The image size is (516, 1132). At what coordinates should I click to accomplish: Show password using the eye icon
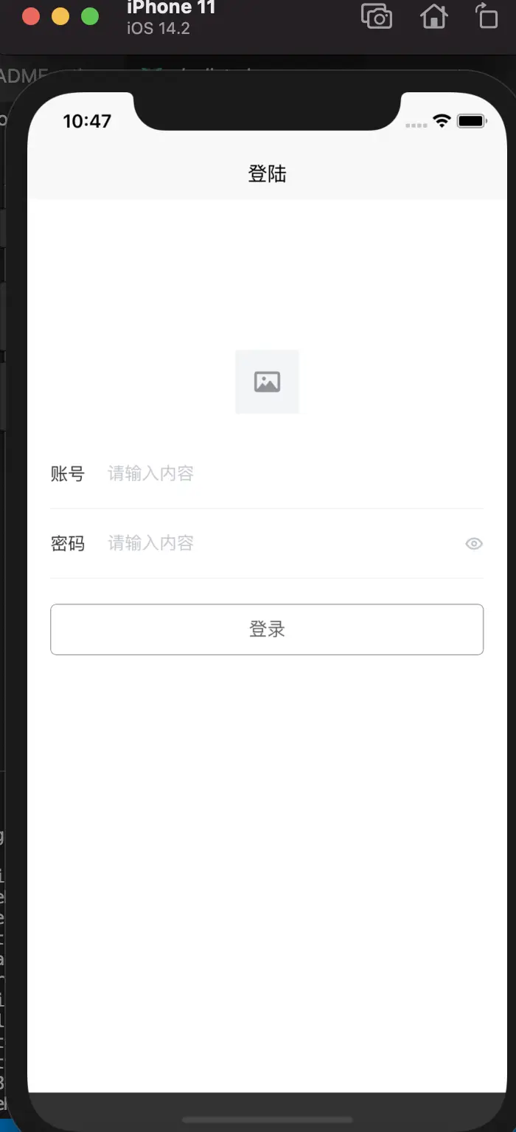coord(474,544)
